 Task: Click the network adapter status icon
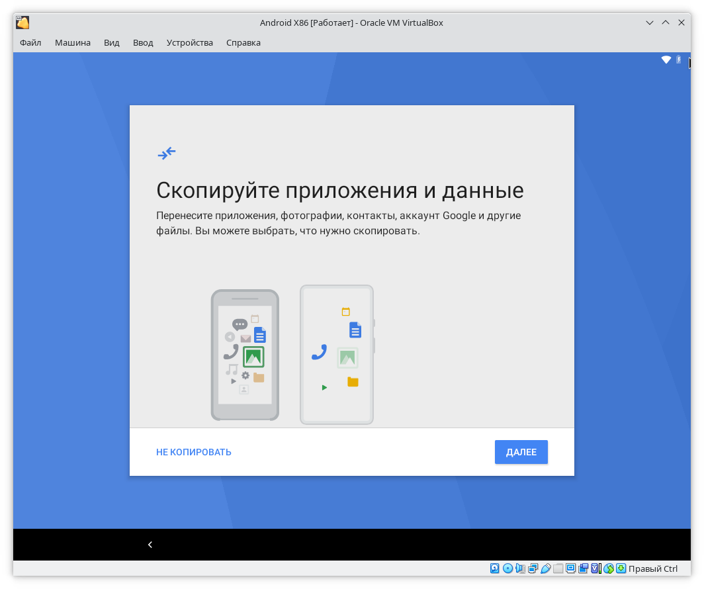(x=533, y=568)
